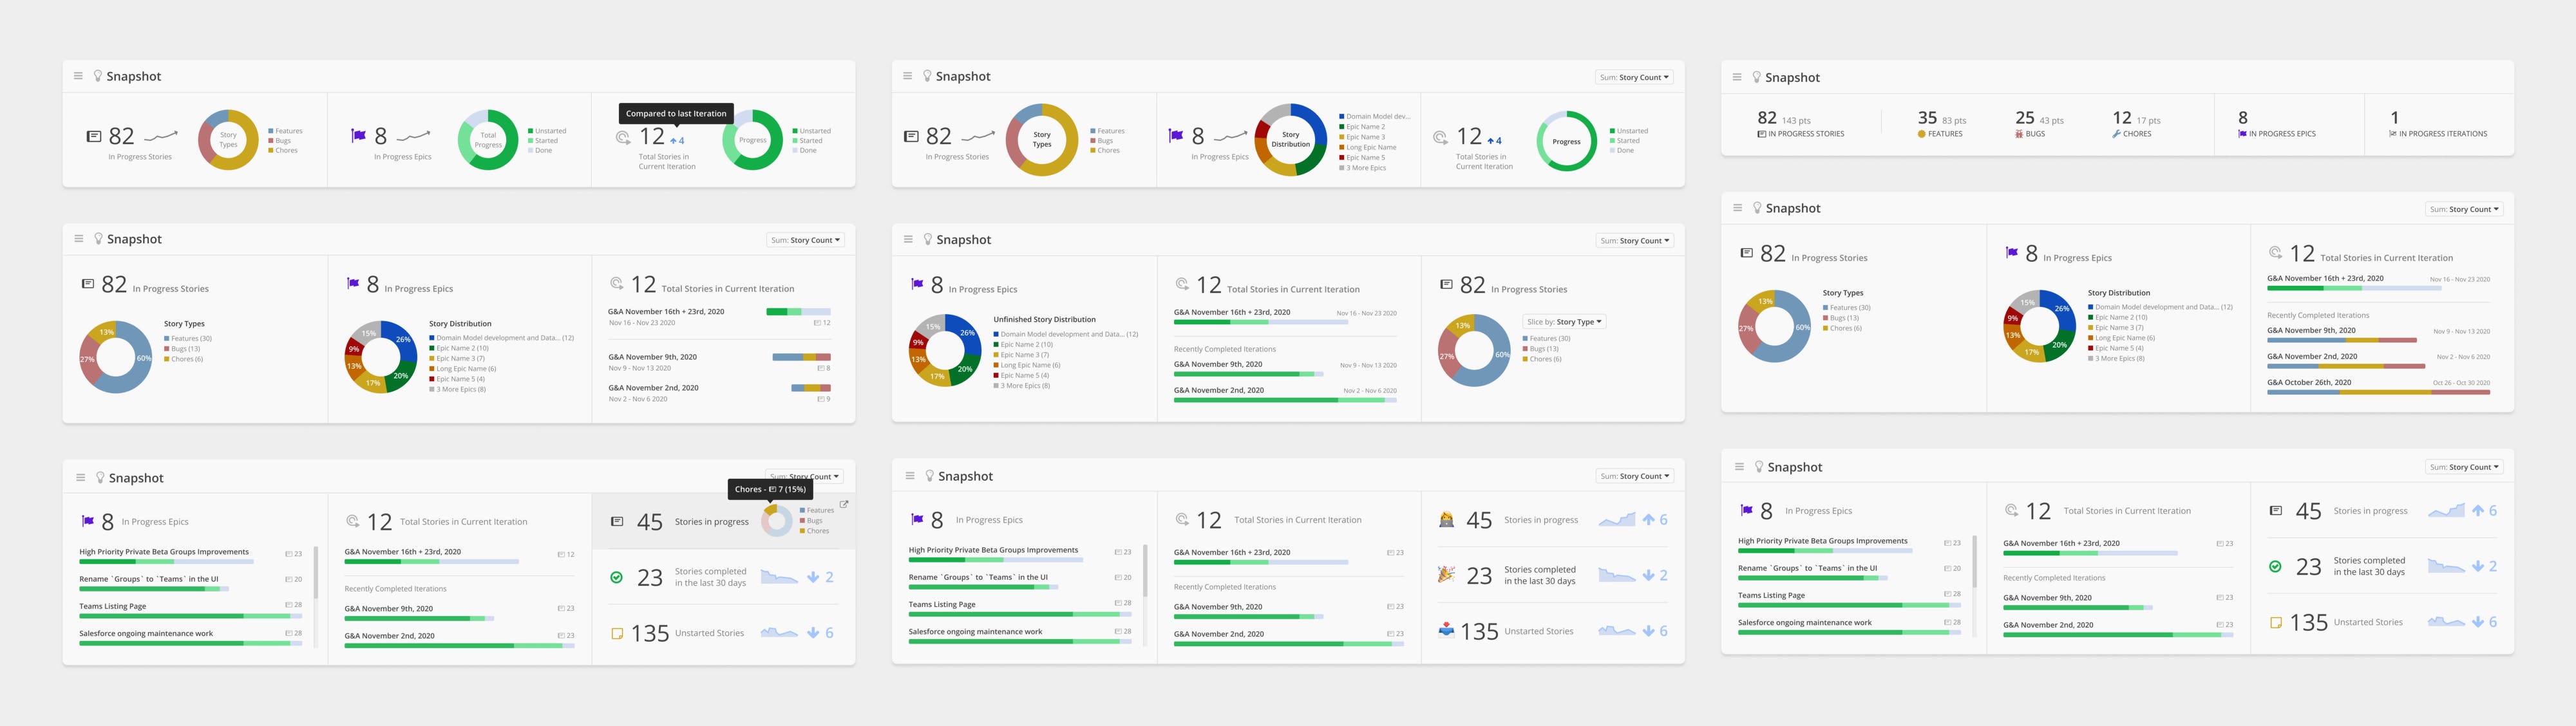Screen dimensions: 2576x726
Task: Open hamburger menu of top-left Snapshot card
Action: click(78, 76)
